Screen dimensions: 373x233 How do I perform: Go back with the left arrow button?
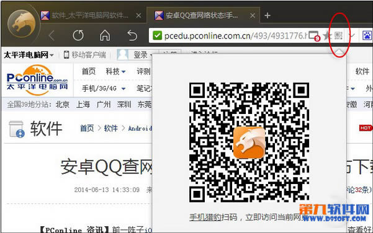click(x=52, y=36)
